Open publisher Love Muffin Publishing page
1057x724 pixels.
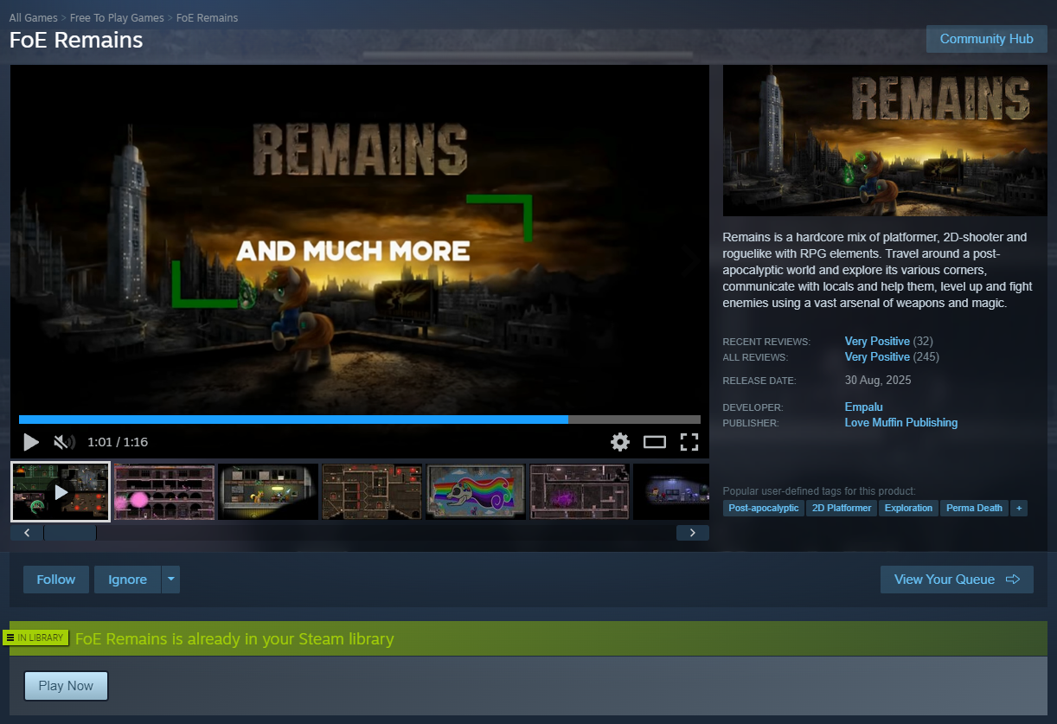[901, 423]
